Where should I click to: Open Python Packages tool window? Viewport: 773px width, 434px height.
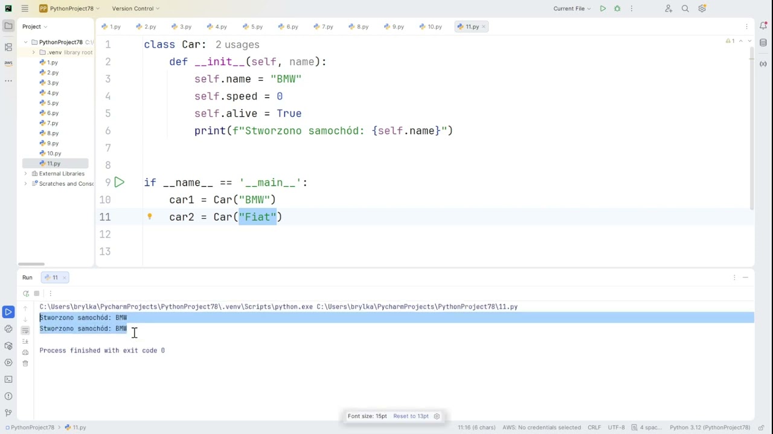8,345
